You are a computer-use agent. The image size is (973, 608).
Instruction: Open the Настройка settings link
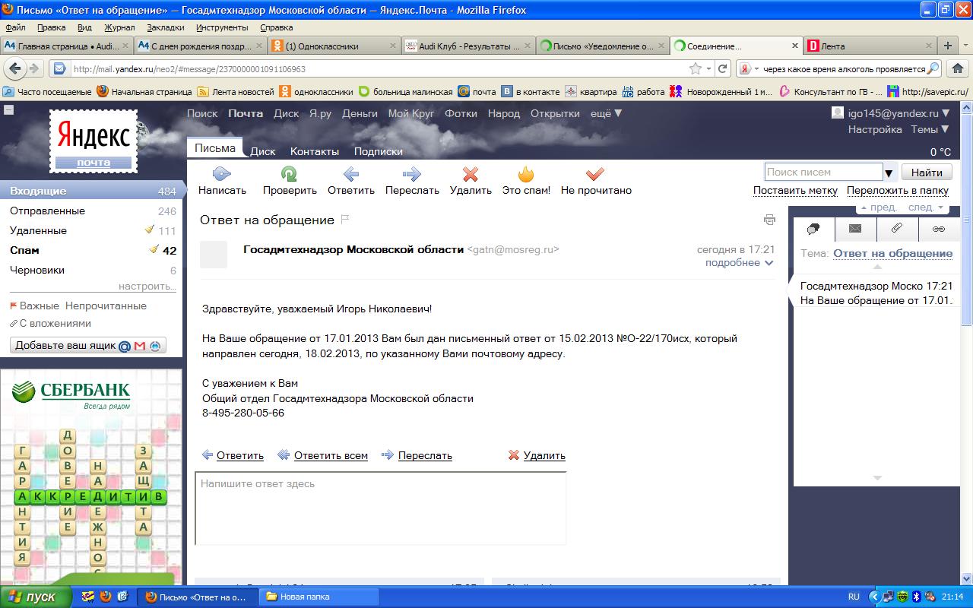click(875, 129)
